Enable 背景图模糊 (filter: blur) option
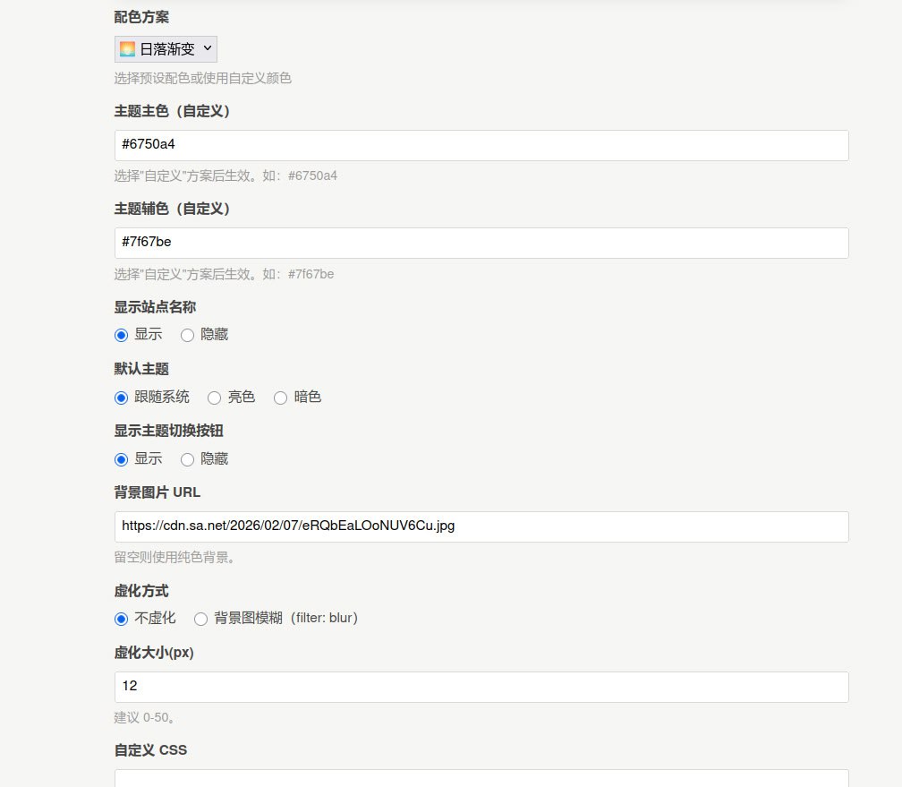This screenshot has height=787, width=902. point(200,619)
